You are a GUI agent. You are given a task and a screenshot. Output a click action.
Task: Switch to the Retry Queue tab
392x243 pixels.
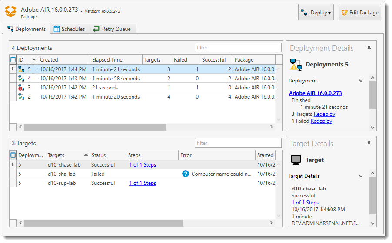[x=113, y=29]
